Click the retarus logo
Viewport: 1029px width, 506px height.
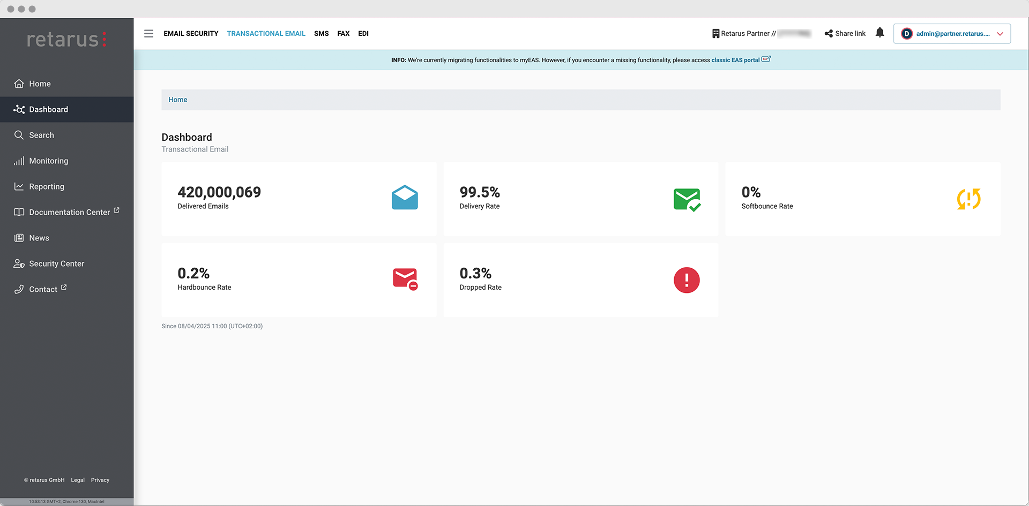66,39
